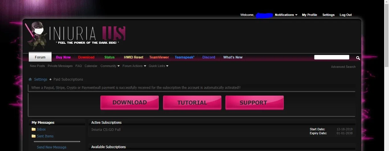Viewport: 389px width, 151px height.
Task: Click the Active Subscriptions header
Action: [x=107, y=123]
